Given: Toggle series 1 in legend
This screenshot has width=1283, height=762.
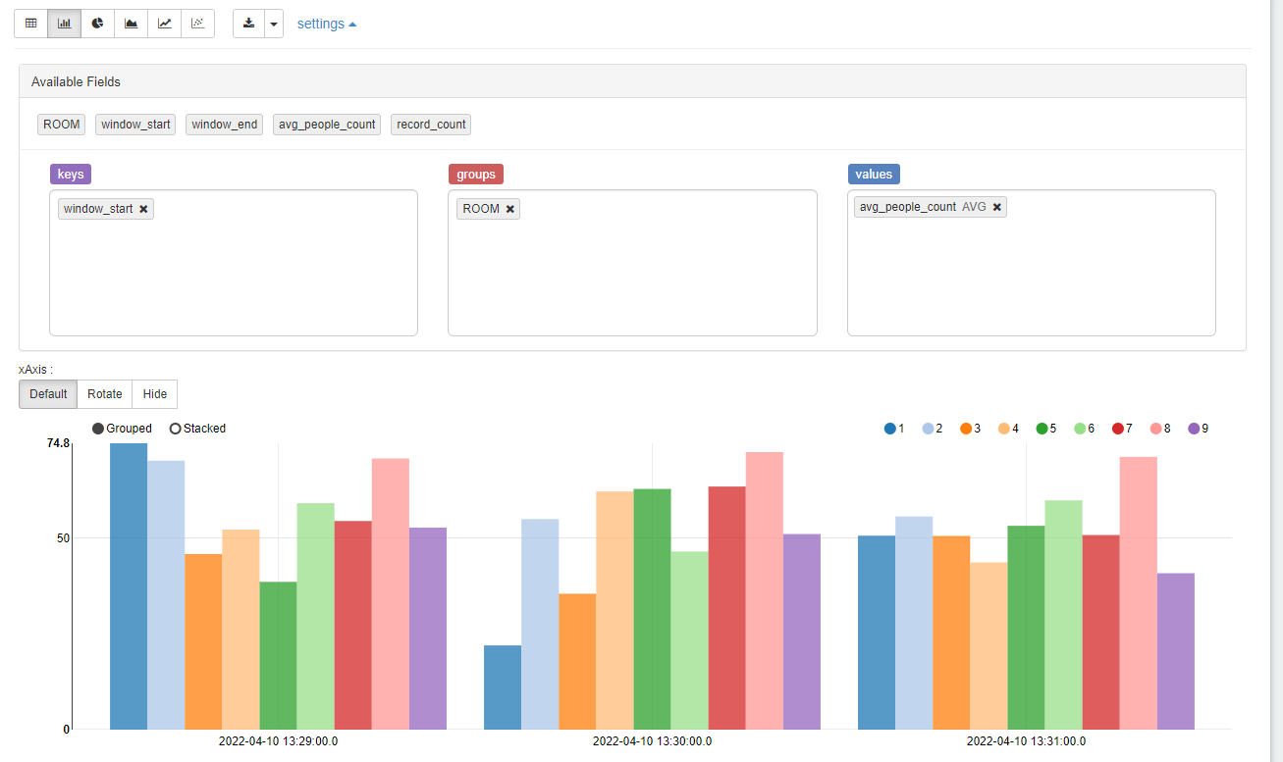Looking at the screenshot, I should click(894, 429).
